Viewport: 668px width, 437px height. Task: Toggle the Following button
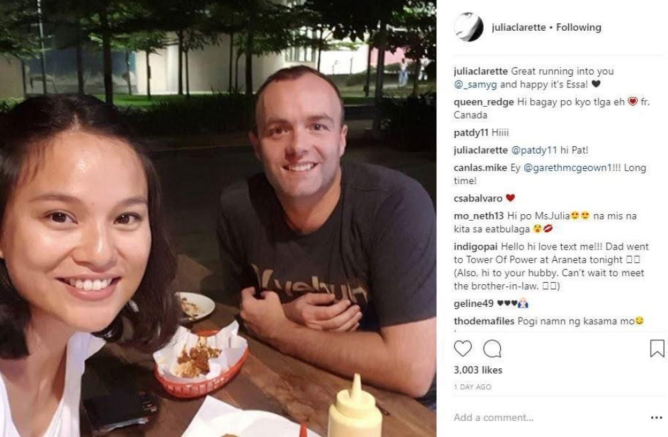(578, 27)
